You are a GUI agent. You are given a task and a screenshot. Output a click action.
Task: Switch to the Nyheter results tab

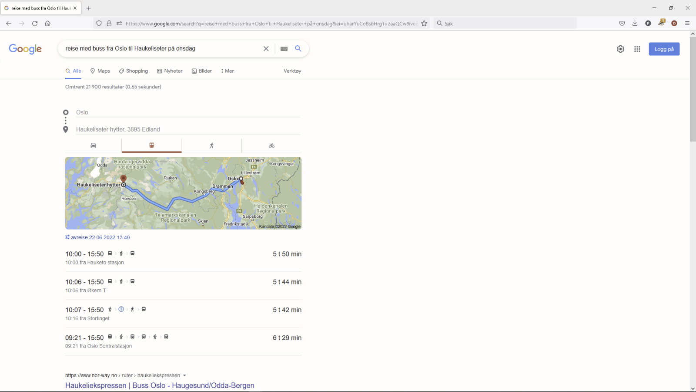click(170, 71)
